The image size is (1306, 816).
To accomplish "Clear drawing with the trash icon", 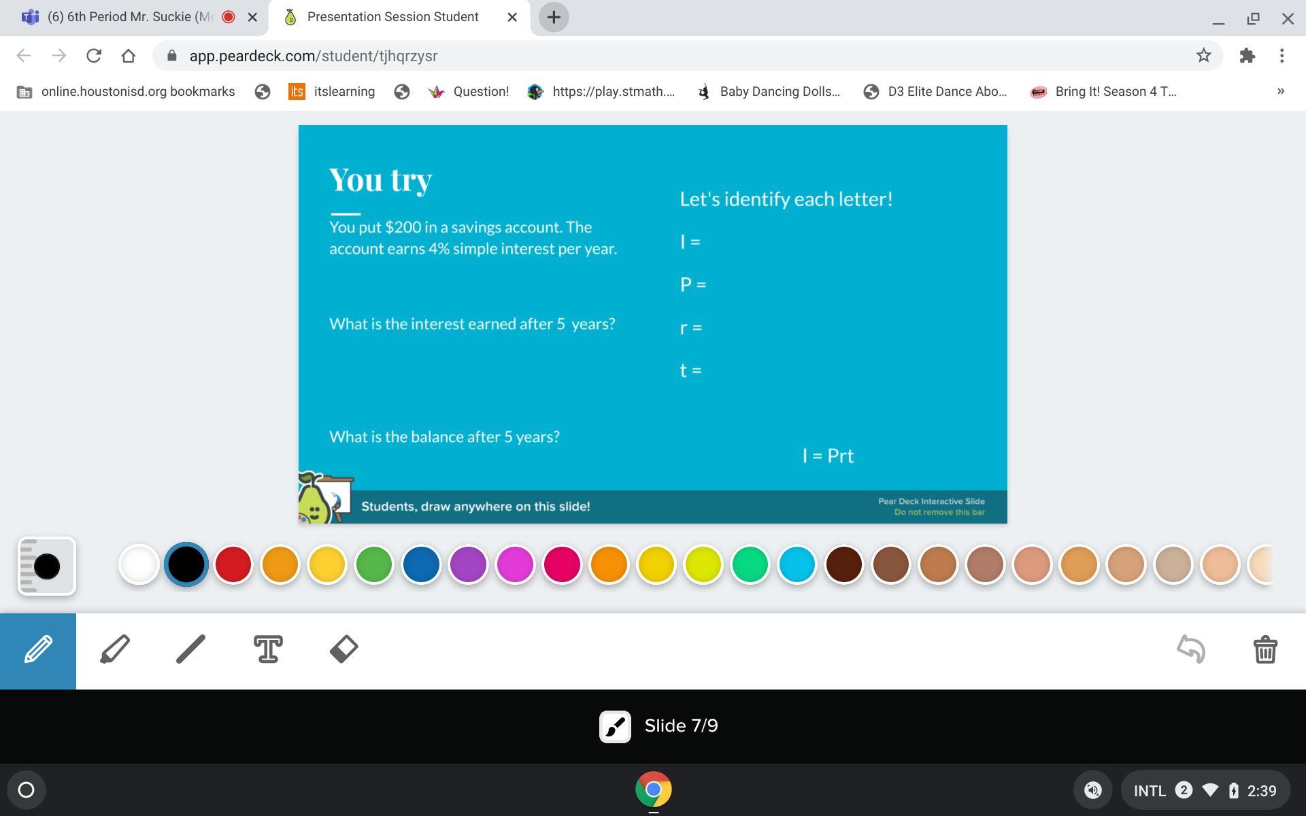I will point(1265,649).
